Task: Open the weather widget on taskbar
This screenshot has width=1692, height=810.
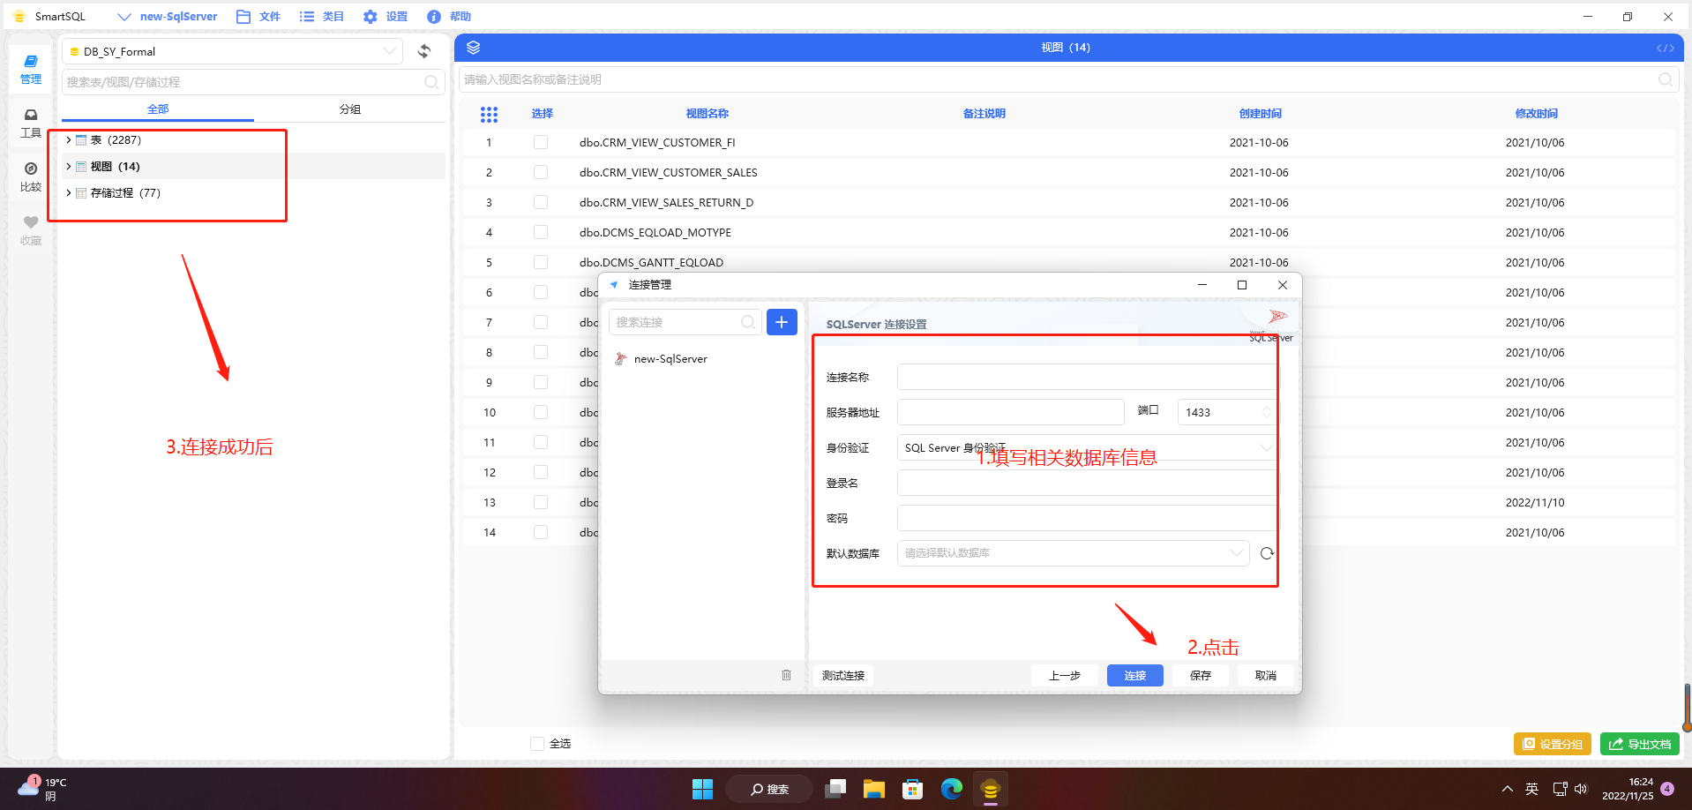Action: pyautogui.click(x=41, y=788)
